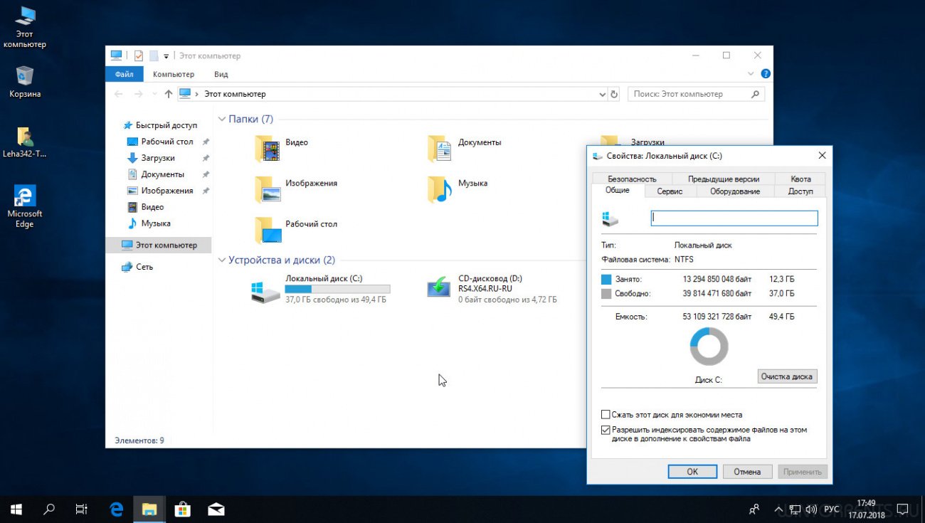
Task: Open the Компьютер ribbon tab
Action: [x=174, y=74]
